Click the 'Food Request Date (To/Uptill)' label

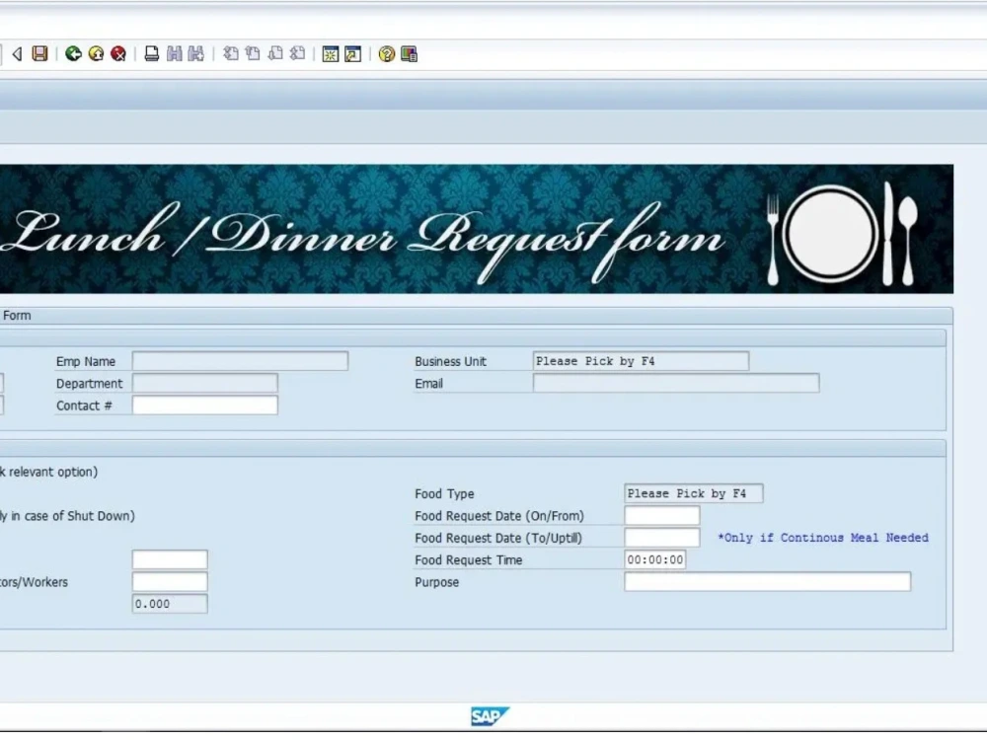tap(497, 538)
